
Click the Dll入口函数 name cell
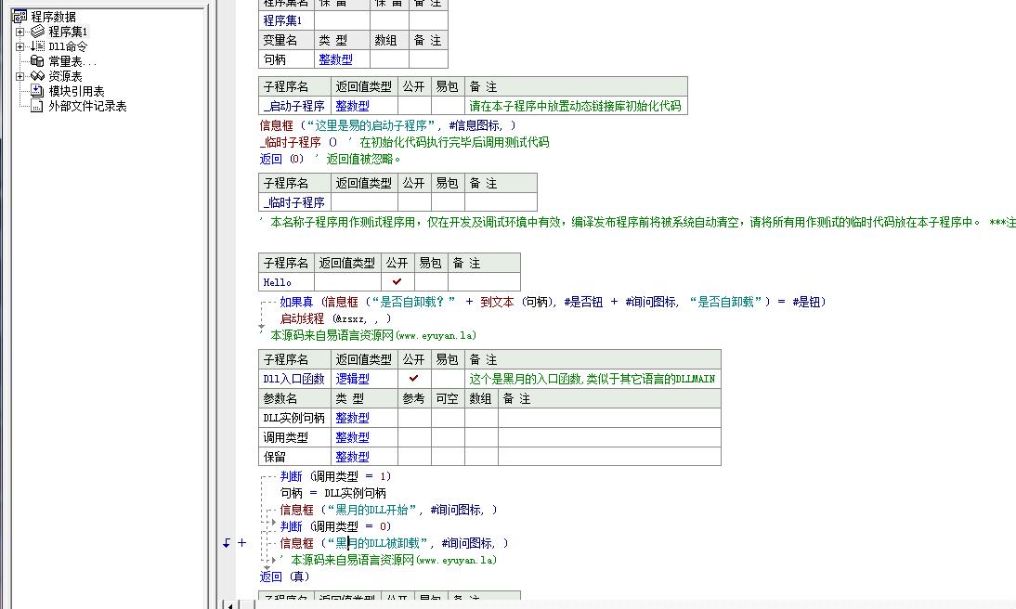tap(294, 379)
